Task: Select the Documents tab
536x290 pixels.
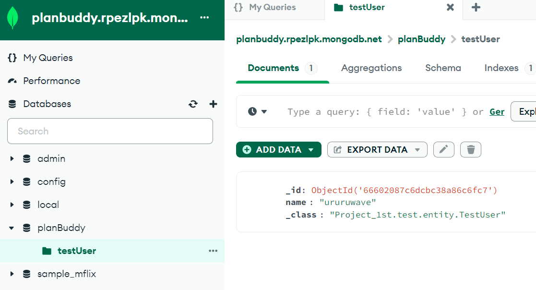Action: 282,68
